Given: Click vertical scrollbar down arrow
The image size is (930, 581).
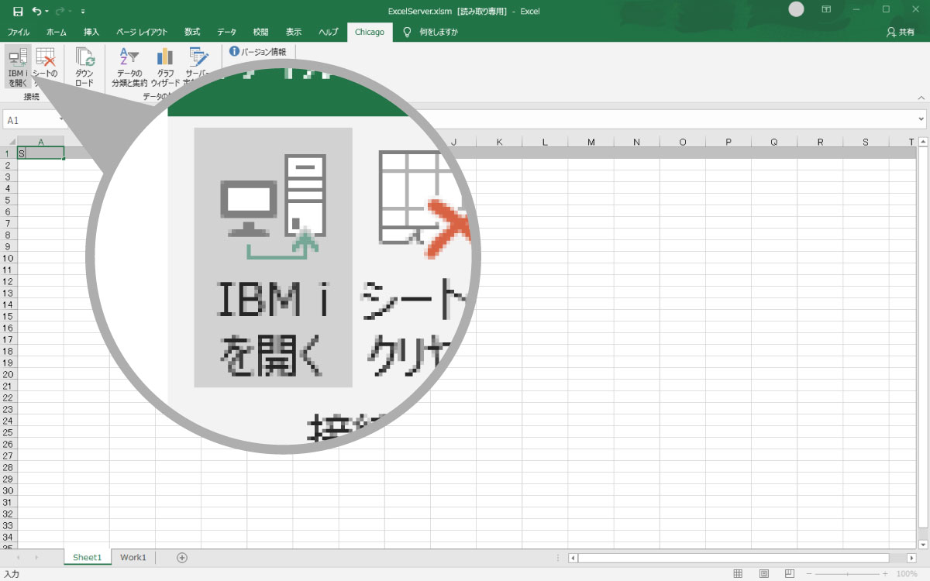Looking at the screenshot, I should click(923, 545).
